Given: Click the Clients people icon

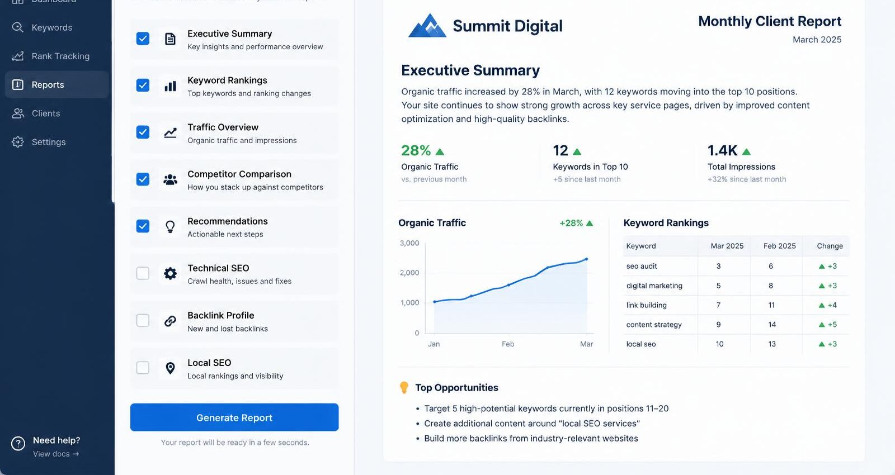Looking at the screenshot, I should 18,113.
